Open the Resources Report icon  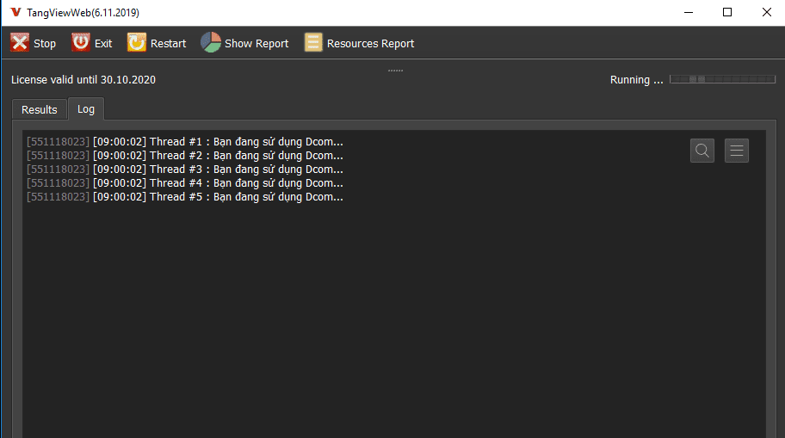click(x=313, y=43)
